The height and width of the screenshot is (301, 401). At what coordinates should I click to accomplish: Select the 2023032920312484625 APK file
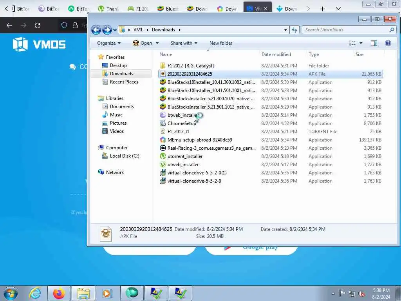pos(271,74)
